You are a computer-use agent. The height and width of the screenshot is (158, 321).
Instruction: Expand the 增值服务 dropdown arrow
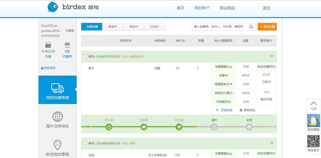[231, 84]
